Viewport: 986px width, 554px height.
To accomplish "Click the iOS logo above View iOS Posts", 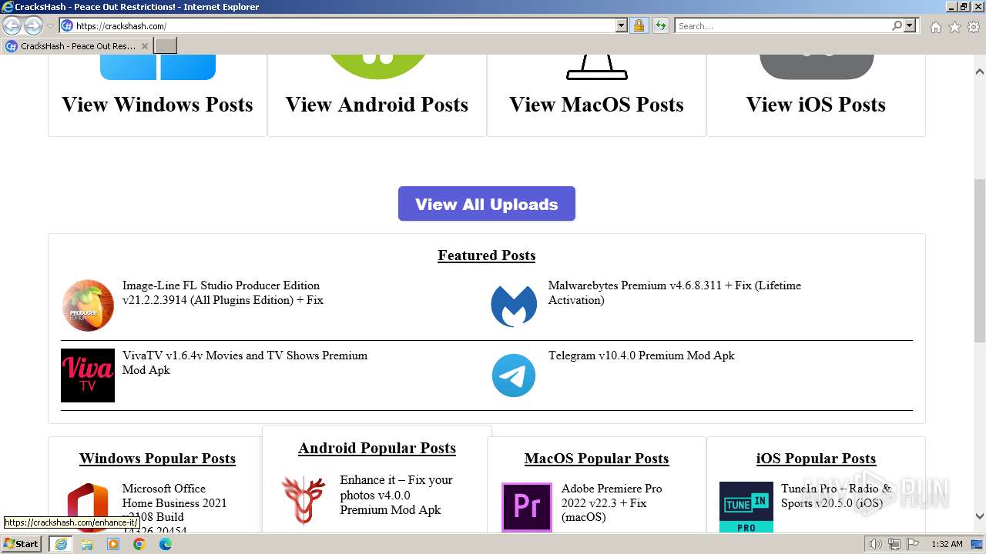I will click(x=817, y=67).
